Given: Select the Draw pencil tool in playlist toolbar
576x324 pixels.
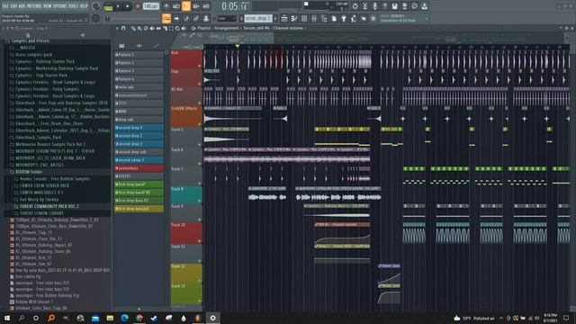Looking at the screenshot, I should pyautogui.click(x=133, y=28).
